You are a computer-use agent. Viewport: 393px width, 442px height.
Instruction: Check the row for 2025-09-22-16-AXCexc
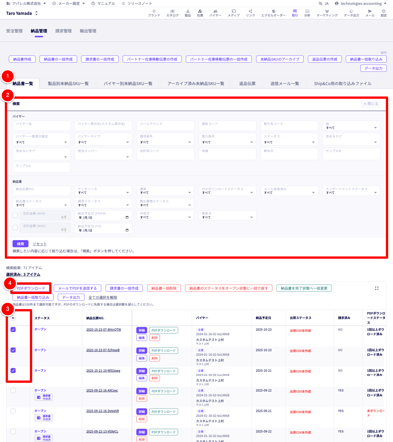pyautogui.click(x=13, y=390)
